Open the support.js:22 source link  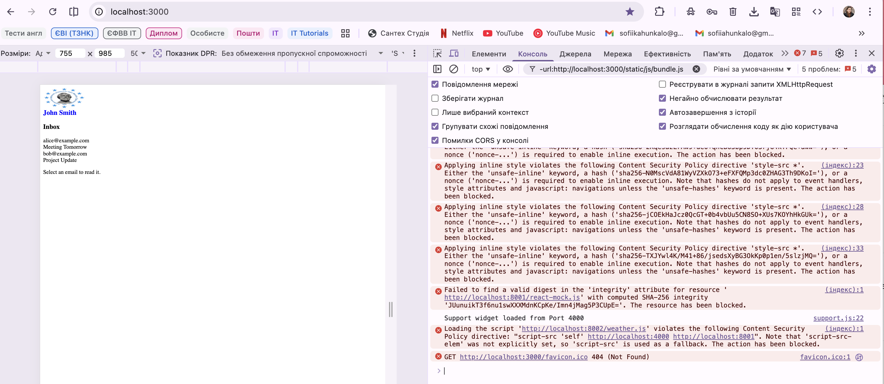click(838, 318)
